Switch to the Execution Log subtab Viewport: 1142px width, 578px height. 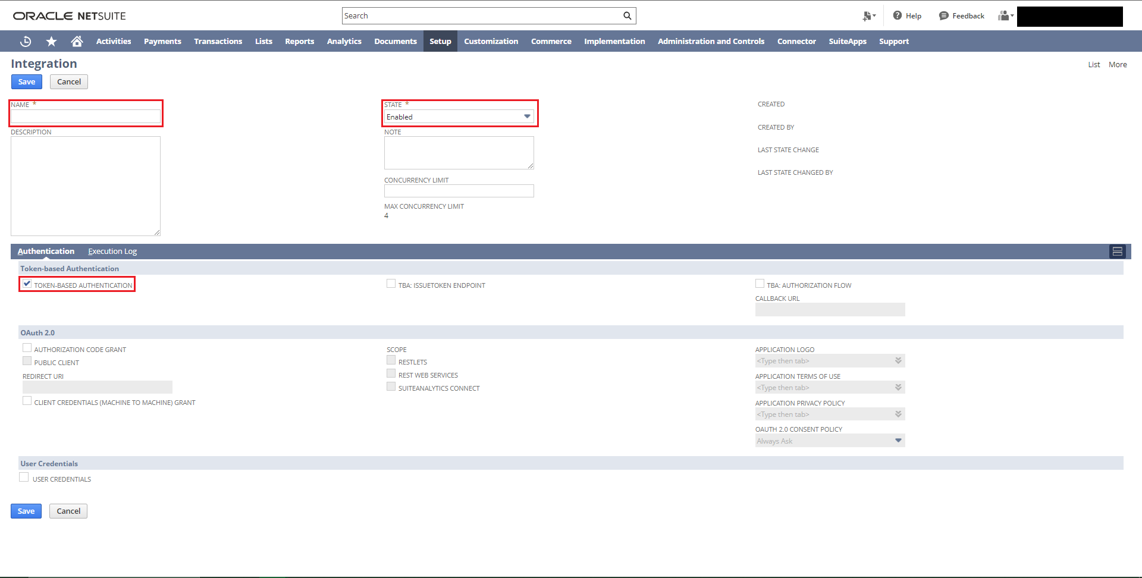pos(112,252)
